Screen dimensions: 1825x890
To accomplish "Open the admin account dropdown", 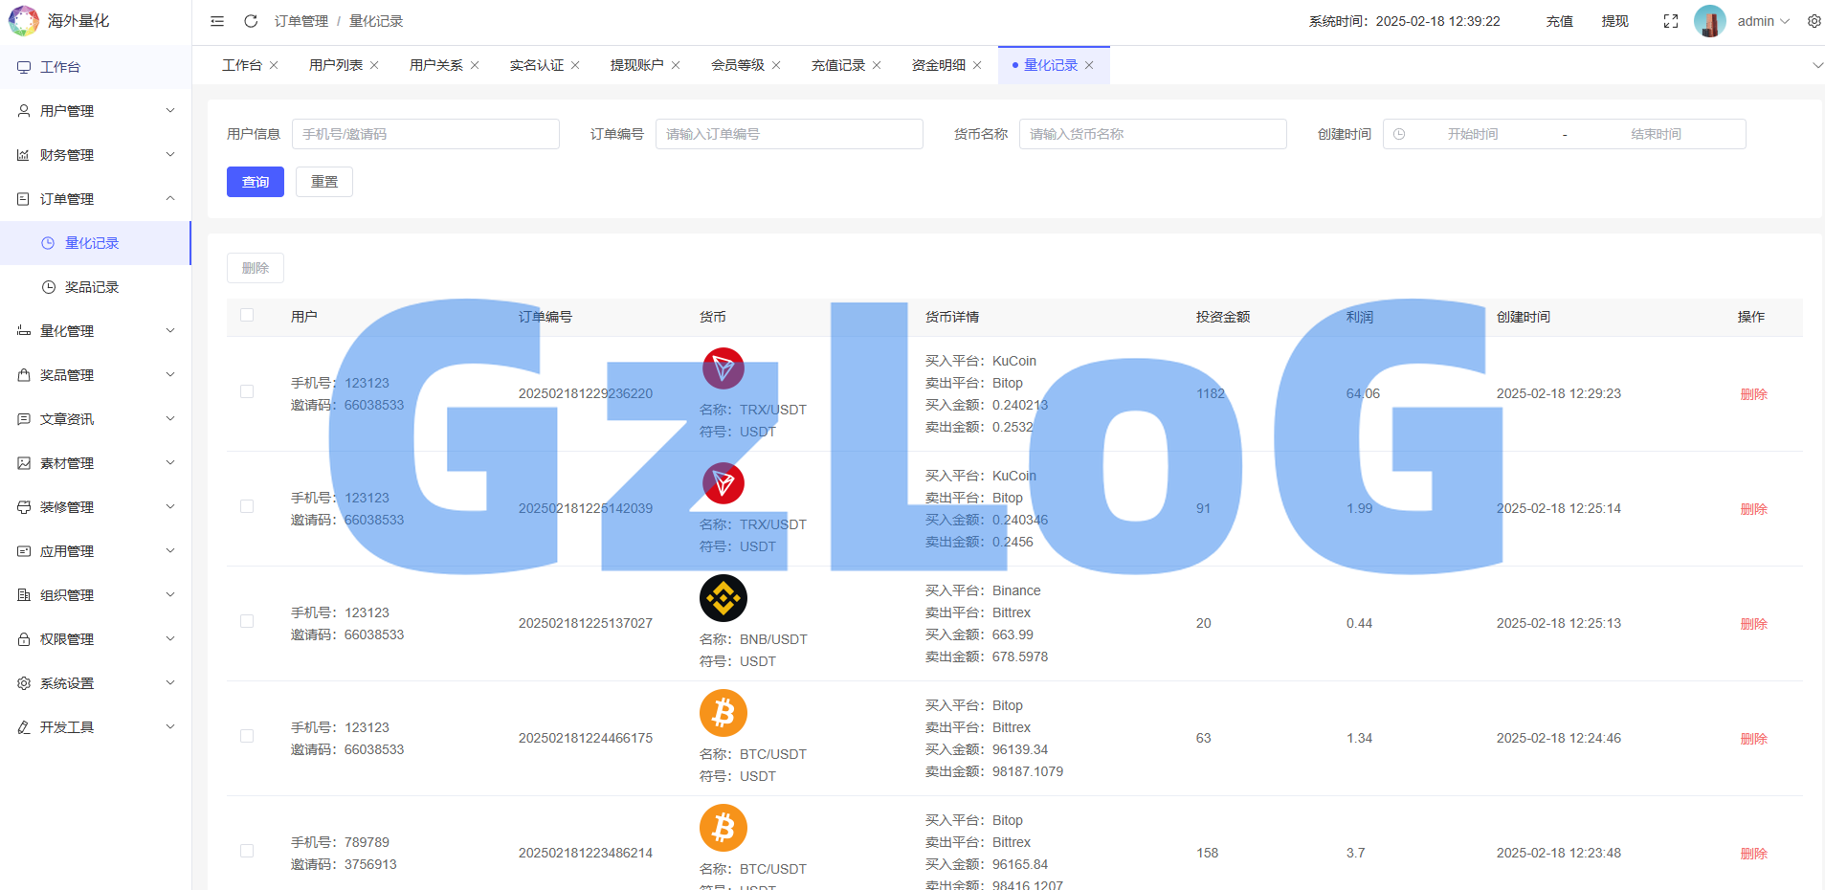I will coord(1763,21).
